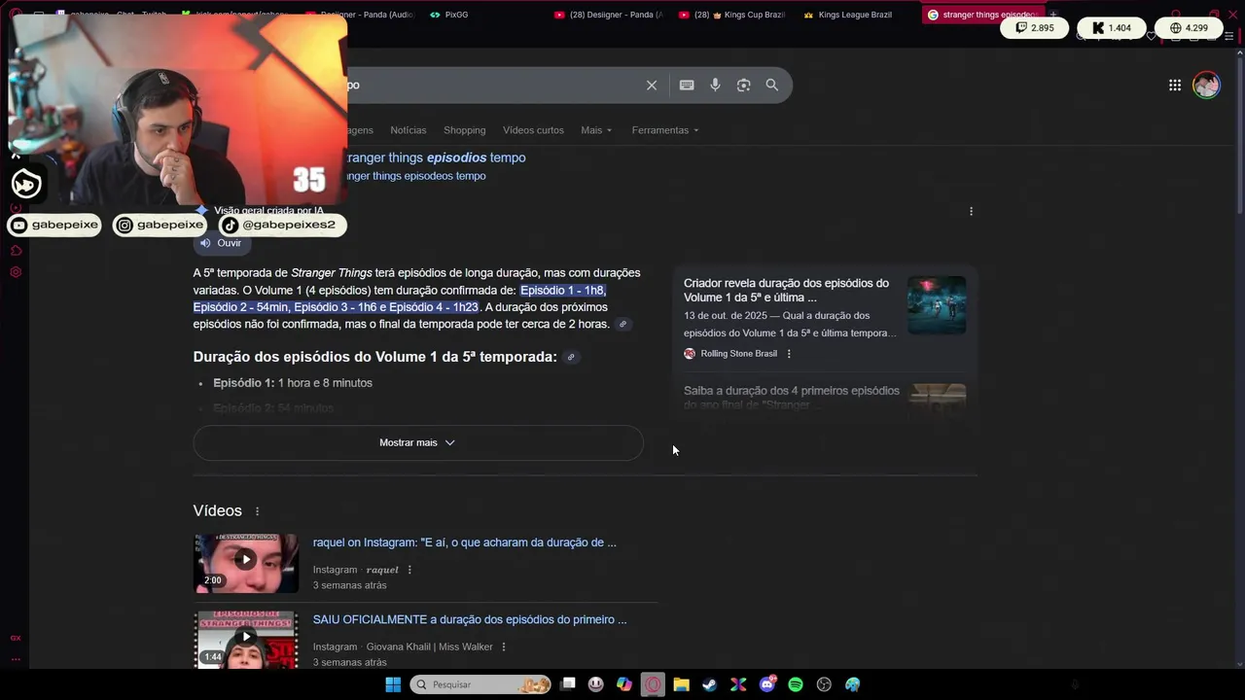This screenshot has width=1245, height=700.
Task: Open Rolling Stone Brasil source options
Action: pyautogui.click(x=789, y=354)
